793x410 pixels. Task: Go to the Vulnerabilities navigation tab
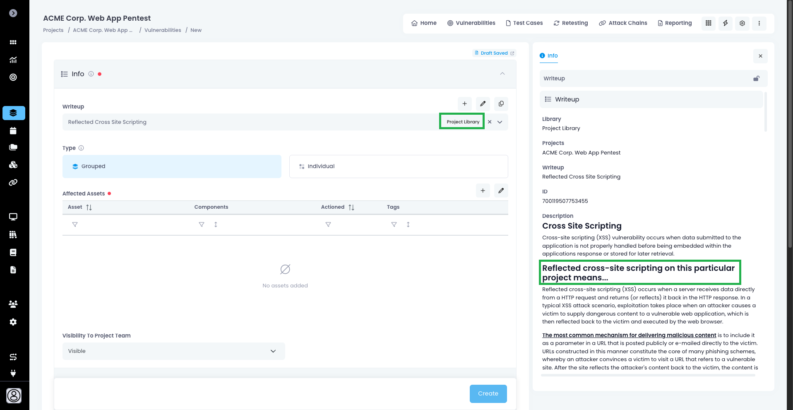(471, 23)
